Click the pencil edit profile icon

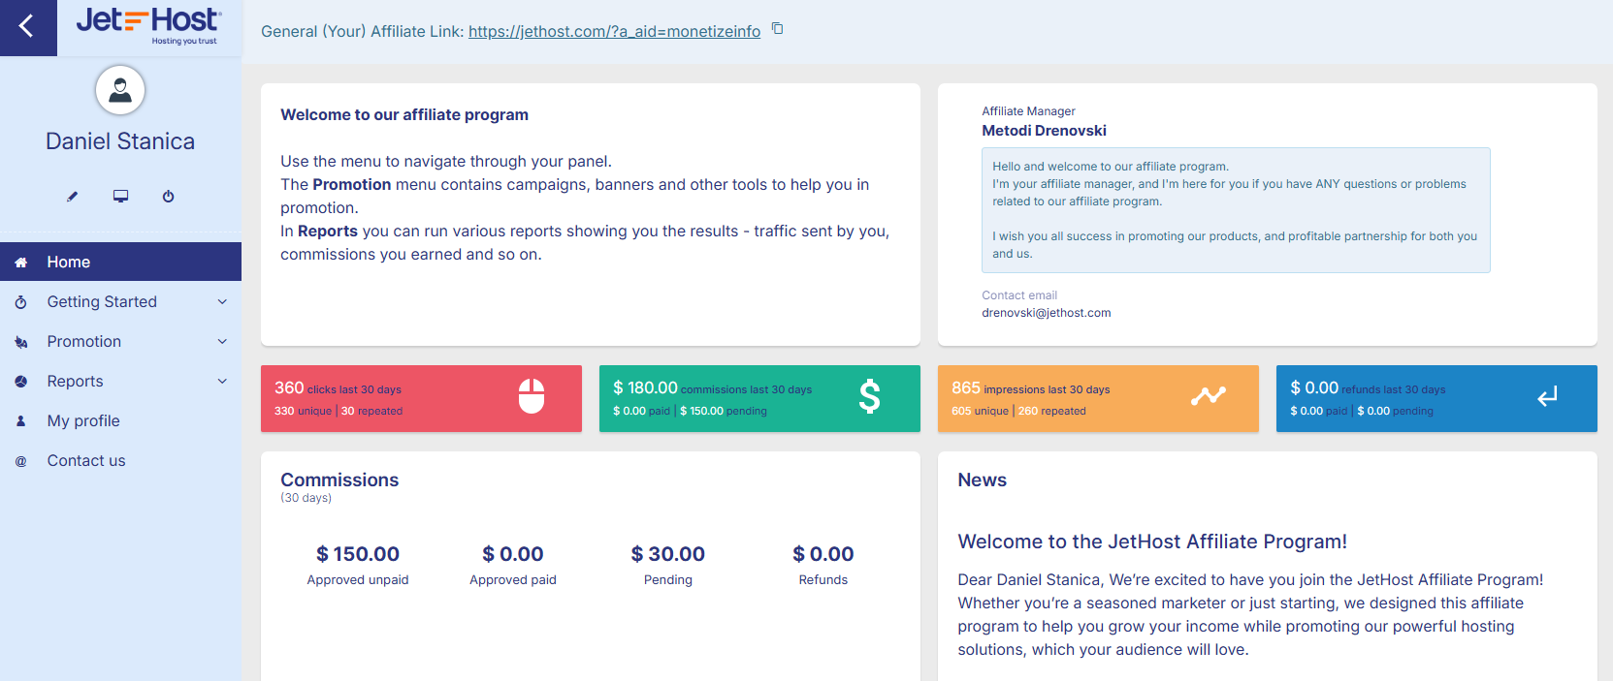coord(72,196)
